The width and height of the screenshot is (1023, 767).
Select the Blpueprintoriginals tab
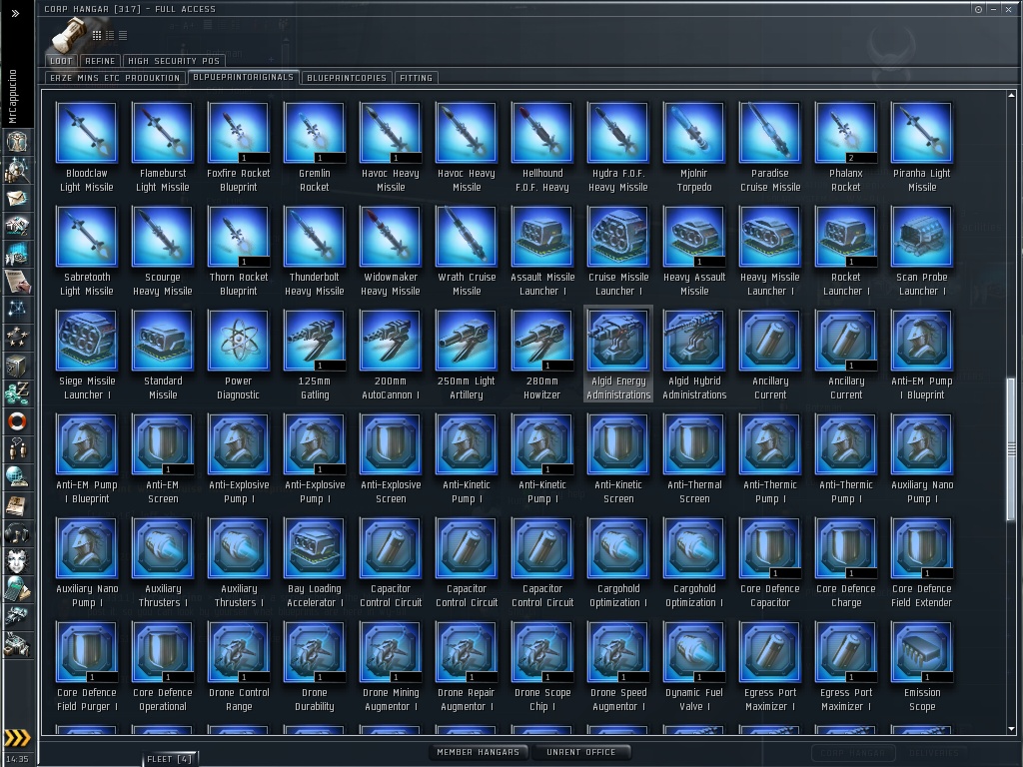point(244,77)
